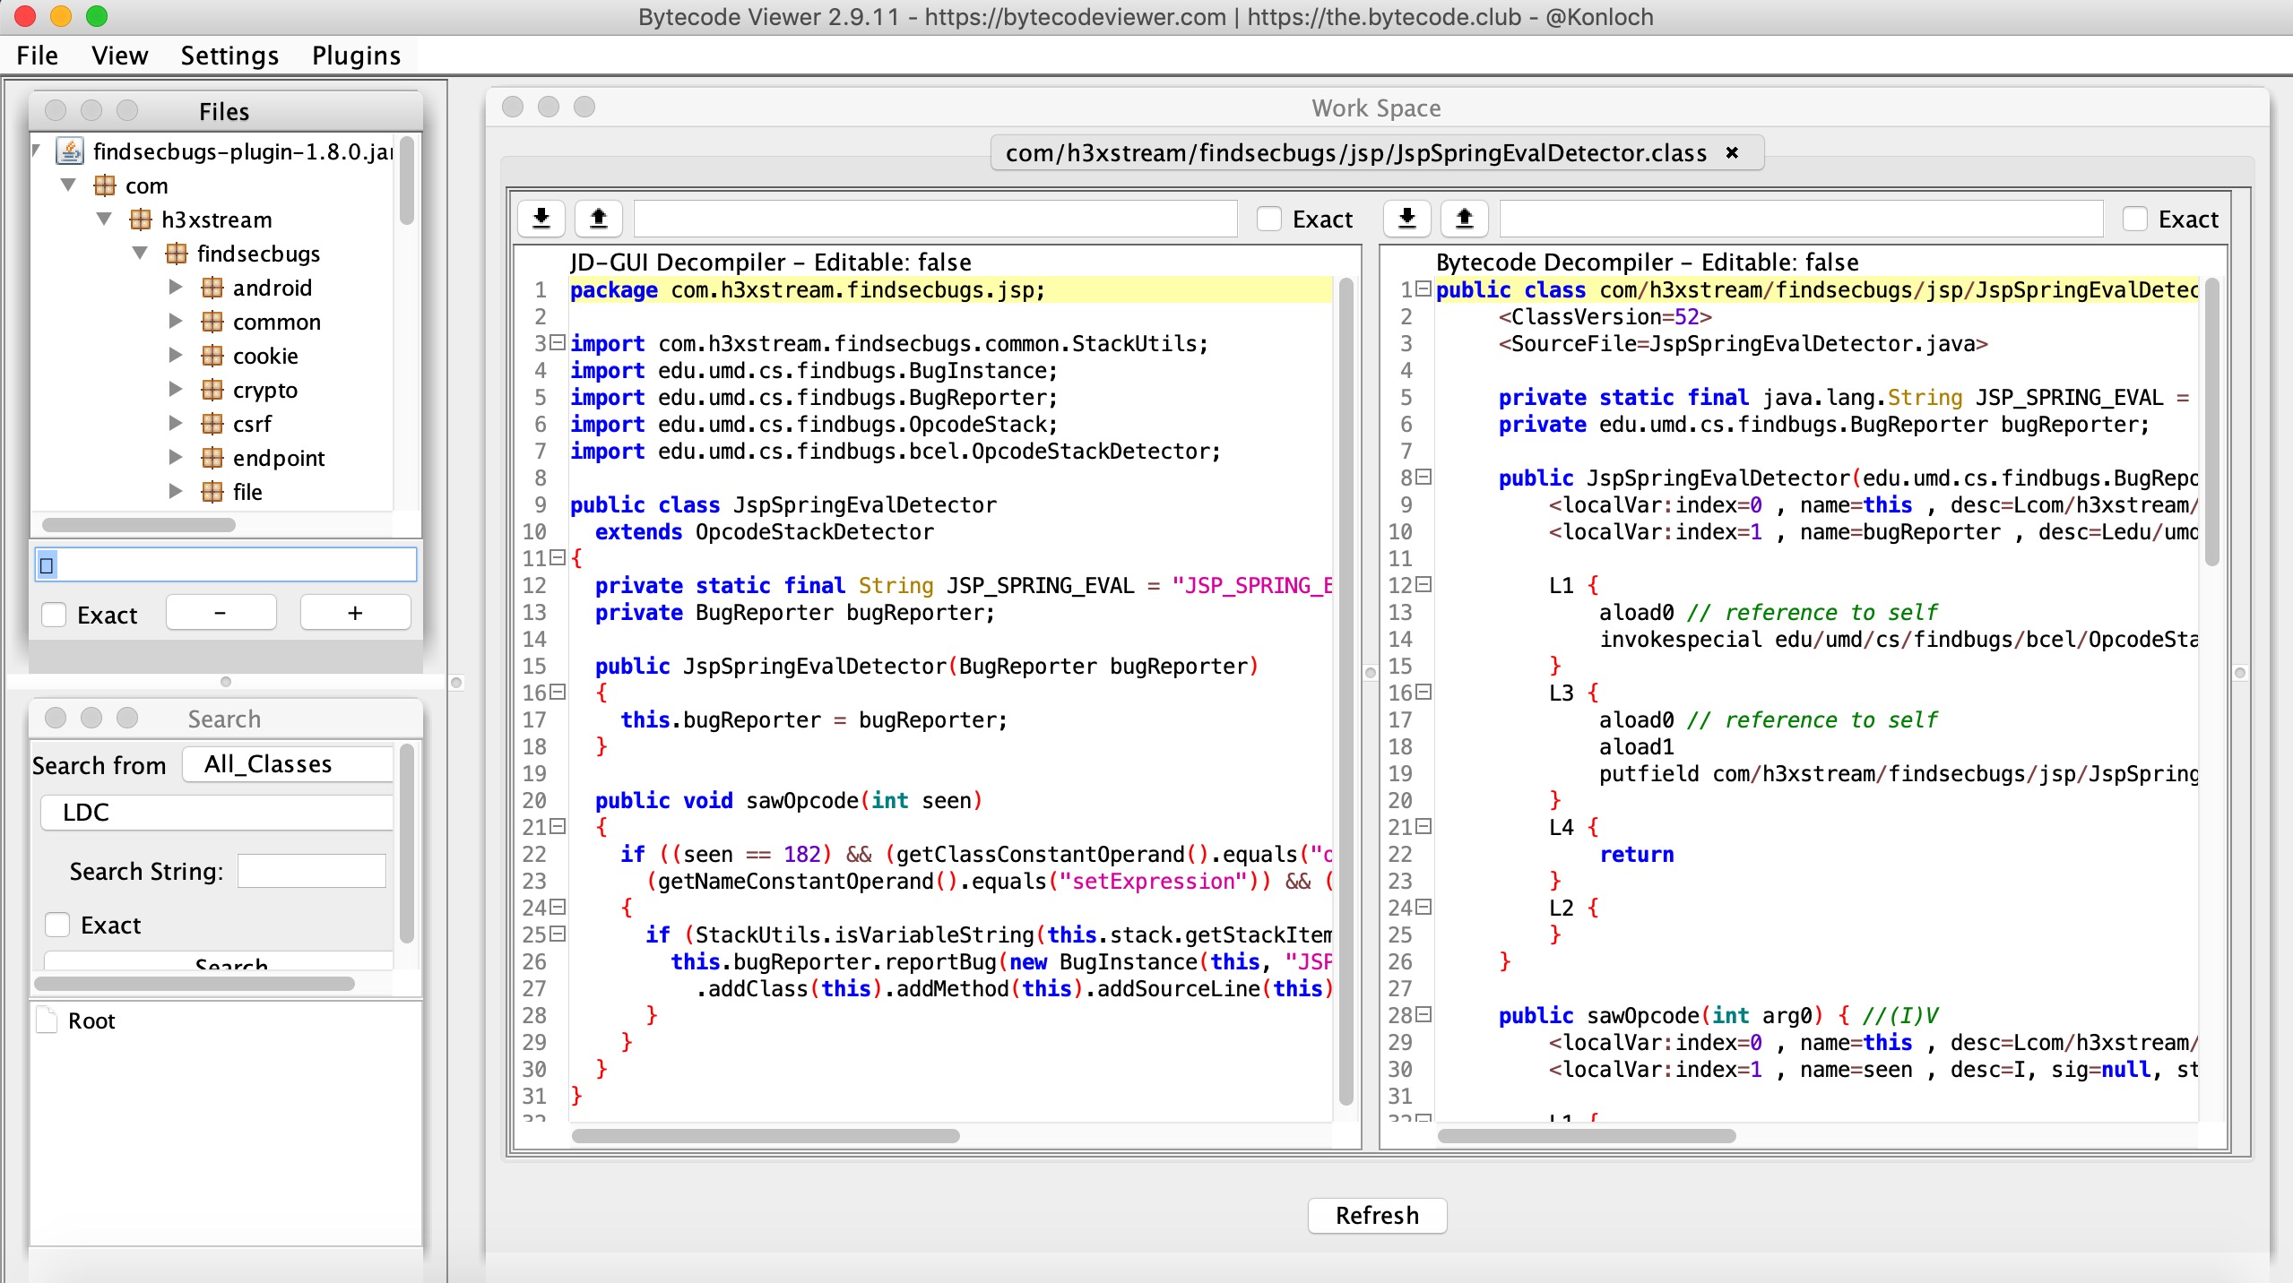Open the Plugins menu
This screenshot has height=1283, width=2293.
pyautogui.click(x=355, y=55)
